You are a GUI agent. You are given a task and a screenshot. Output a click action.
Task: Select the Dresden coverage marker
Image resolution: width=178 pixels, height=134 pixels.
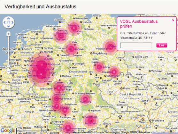tap(114, 72)
